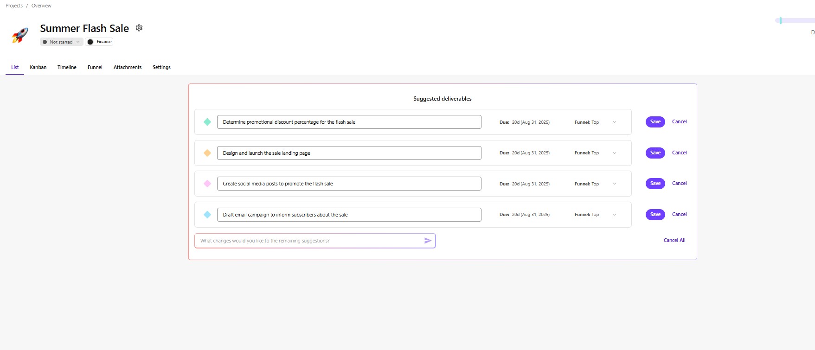The height and width of the screenshot is (350, 815).
Task: Open project settings gear icon
Action: pos(139,28)
